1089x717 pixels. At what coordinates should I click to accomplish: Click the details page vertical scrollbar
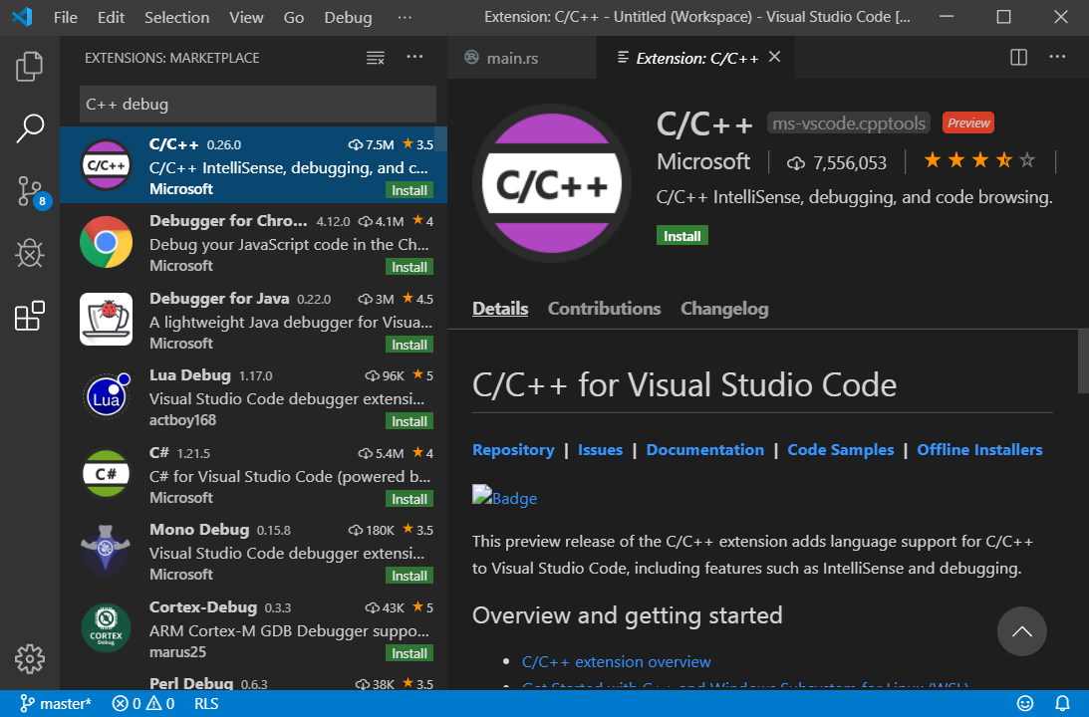click(x=1083, y=360)
